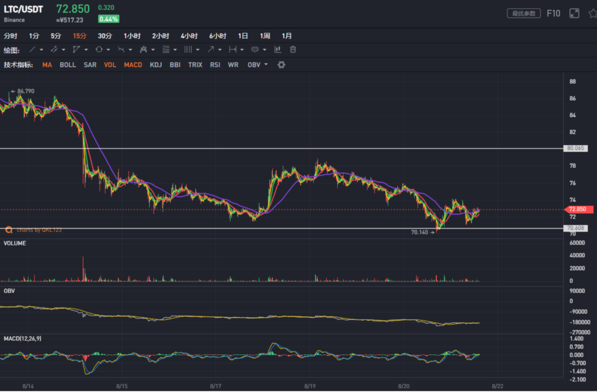Screen dimensions: 597x392
Task: Select the circle shape drawing tool
Action: click(99, 49)
